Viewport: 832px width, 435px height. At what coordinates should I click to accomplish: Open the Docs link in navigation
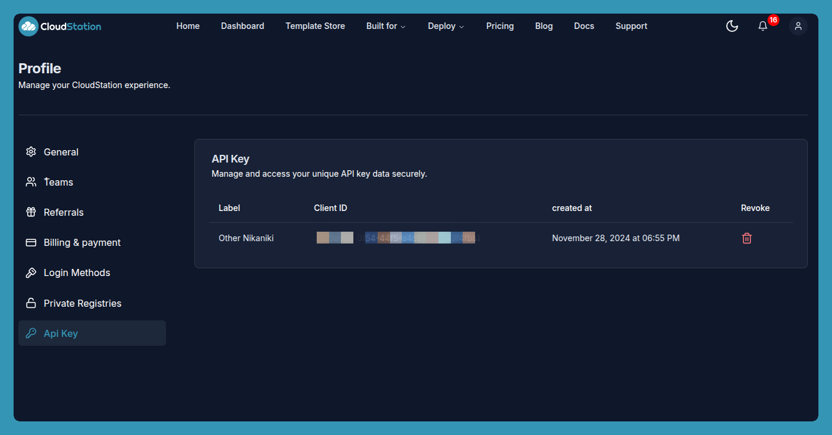[x=584, y=26]
